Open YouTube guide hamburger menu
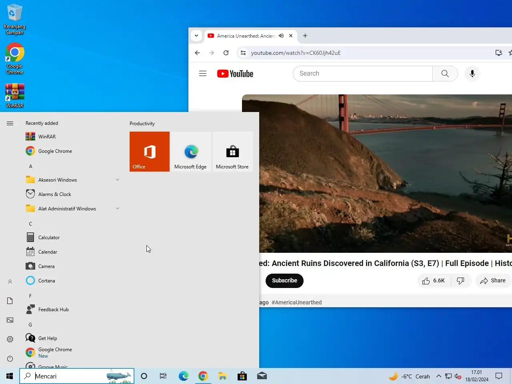The height and width of the screenshot is (384, 512). click(203, 74)
